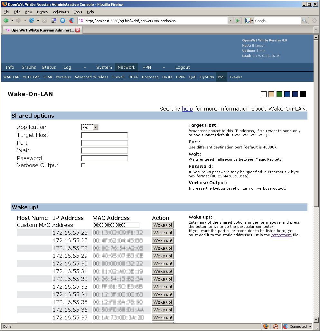Open the Tweaks sub-tab
Screen dimensions: 320x331
coord(236,77)
